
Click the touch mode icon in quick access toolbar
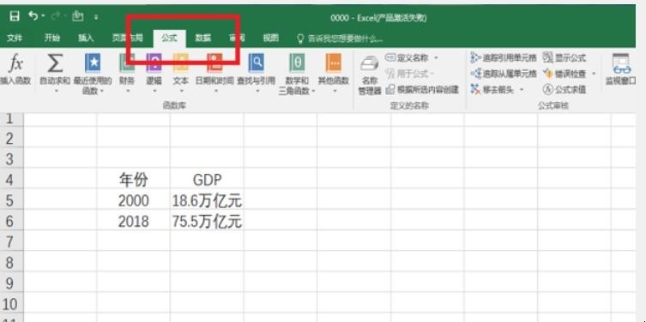(x=78, y=16)
